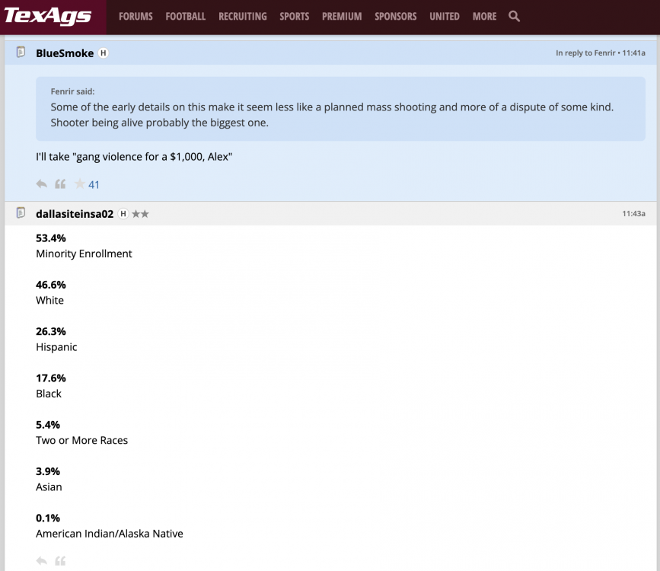This screenshot has width=660, height=571.
Task: Quote dallasiteinsa02's post with the quote icon
Action: pyautogui.click(x=60, y=561)
